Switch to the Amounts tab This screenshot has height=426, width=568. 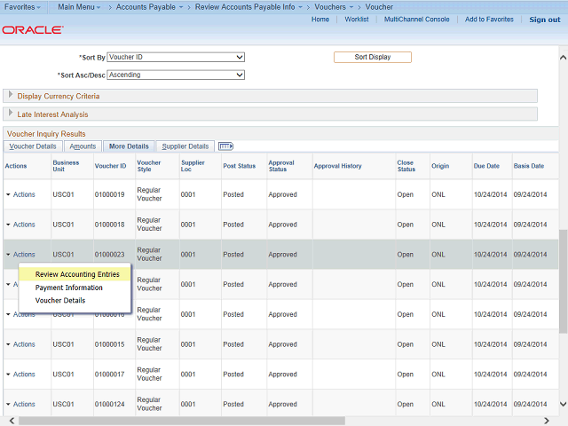[83, 146]
